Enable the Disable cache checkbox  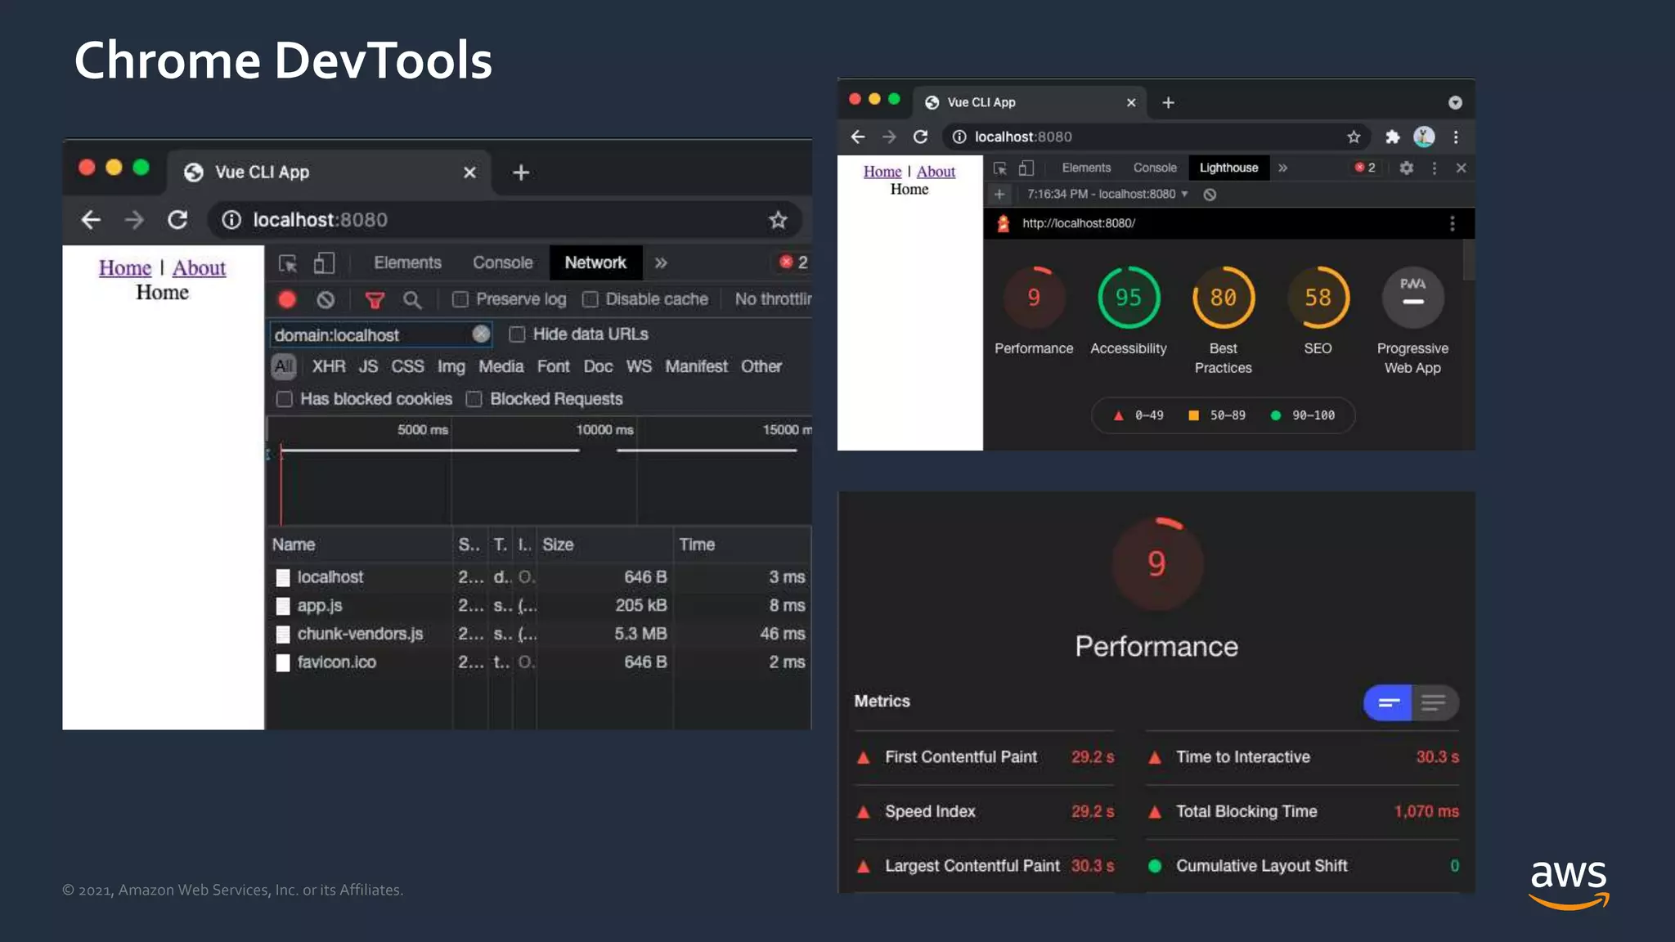click(x=591, y=299)
